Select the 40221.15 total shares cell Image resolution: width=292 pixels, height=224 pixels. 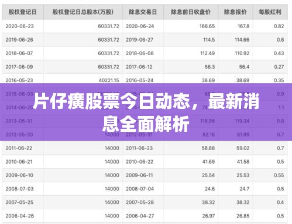point(109,80)
